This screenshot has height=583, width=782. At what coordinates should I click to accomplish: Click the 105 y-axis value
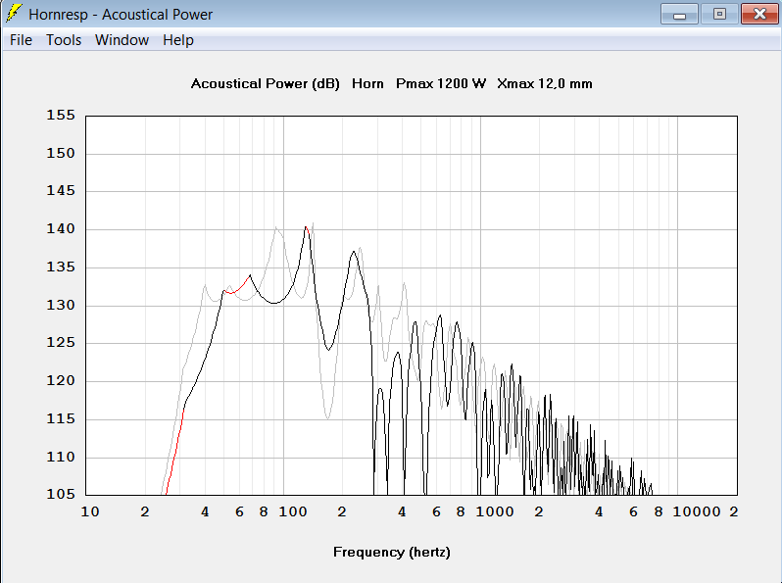[x=61, y=494]
